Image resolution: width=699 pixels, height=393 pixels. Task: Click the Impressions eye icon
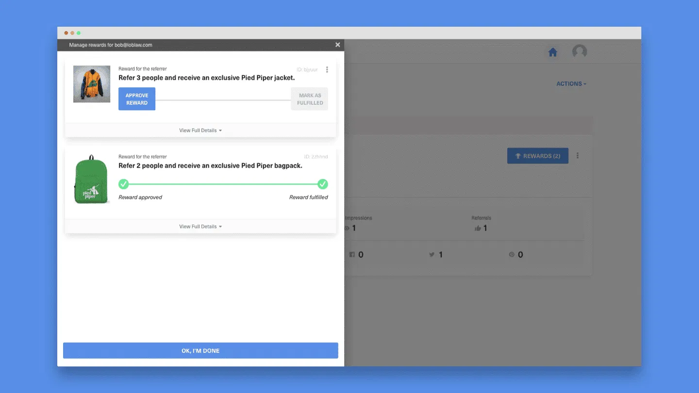tap(347, 228)
